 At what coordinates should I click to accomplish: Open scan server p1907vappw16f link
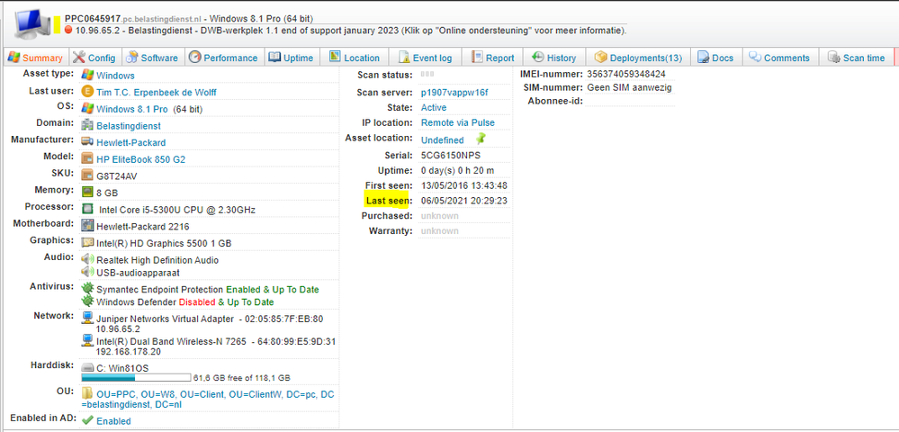(x=454, y=92)
